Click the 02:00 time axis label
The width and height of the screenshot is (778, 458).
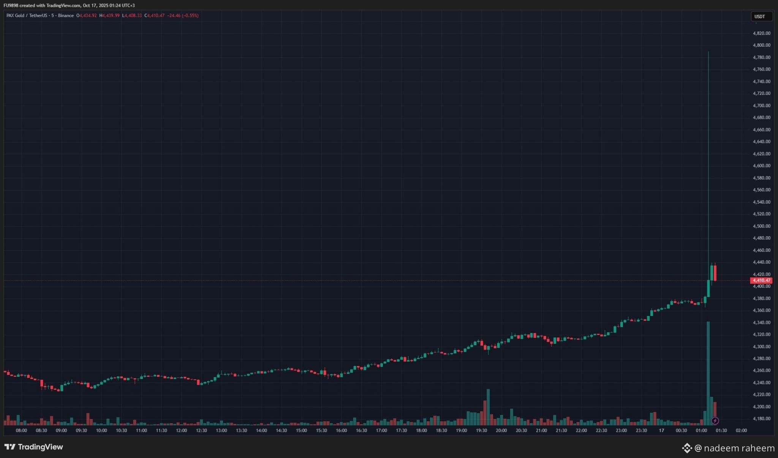[x=741, y=430]
